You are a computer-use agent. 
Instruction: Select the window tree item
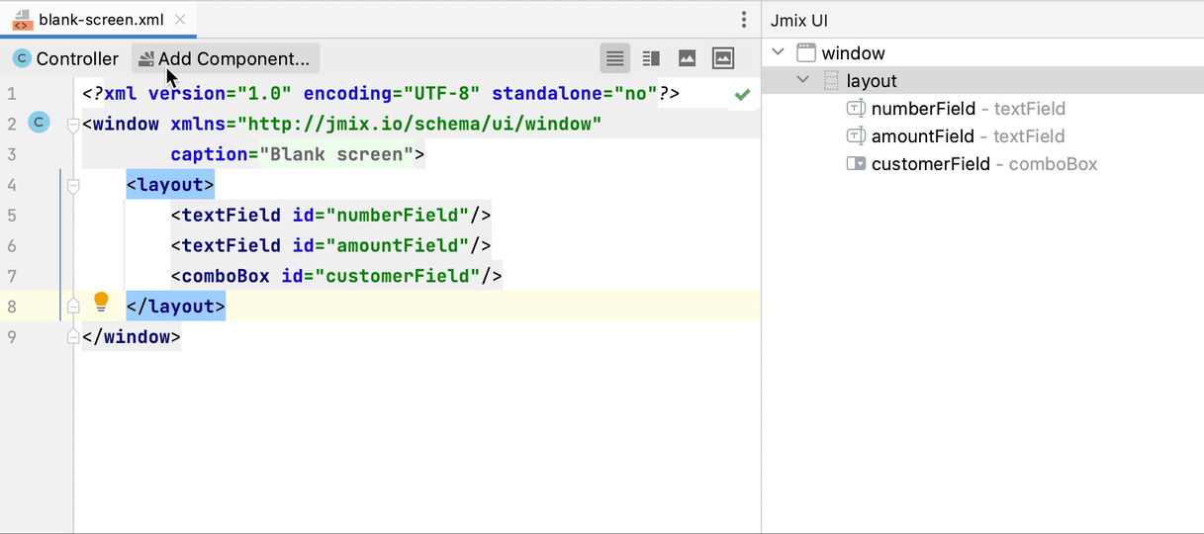click(853, 52)
